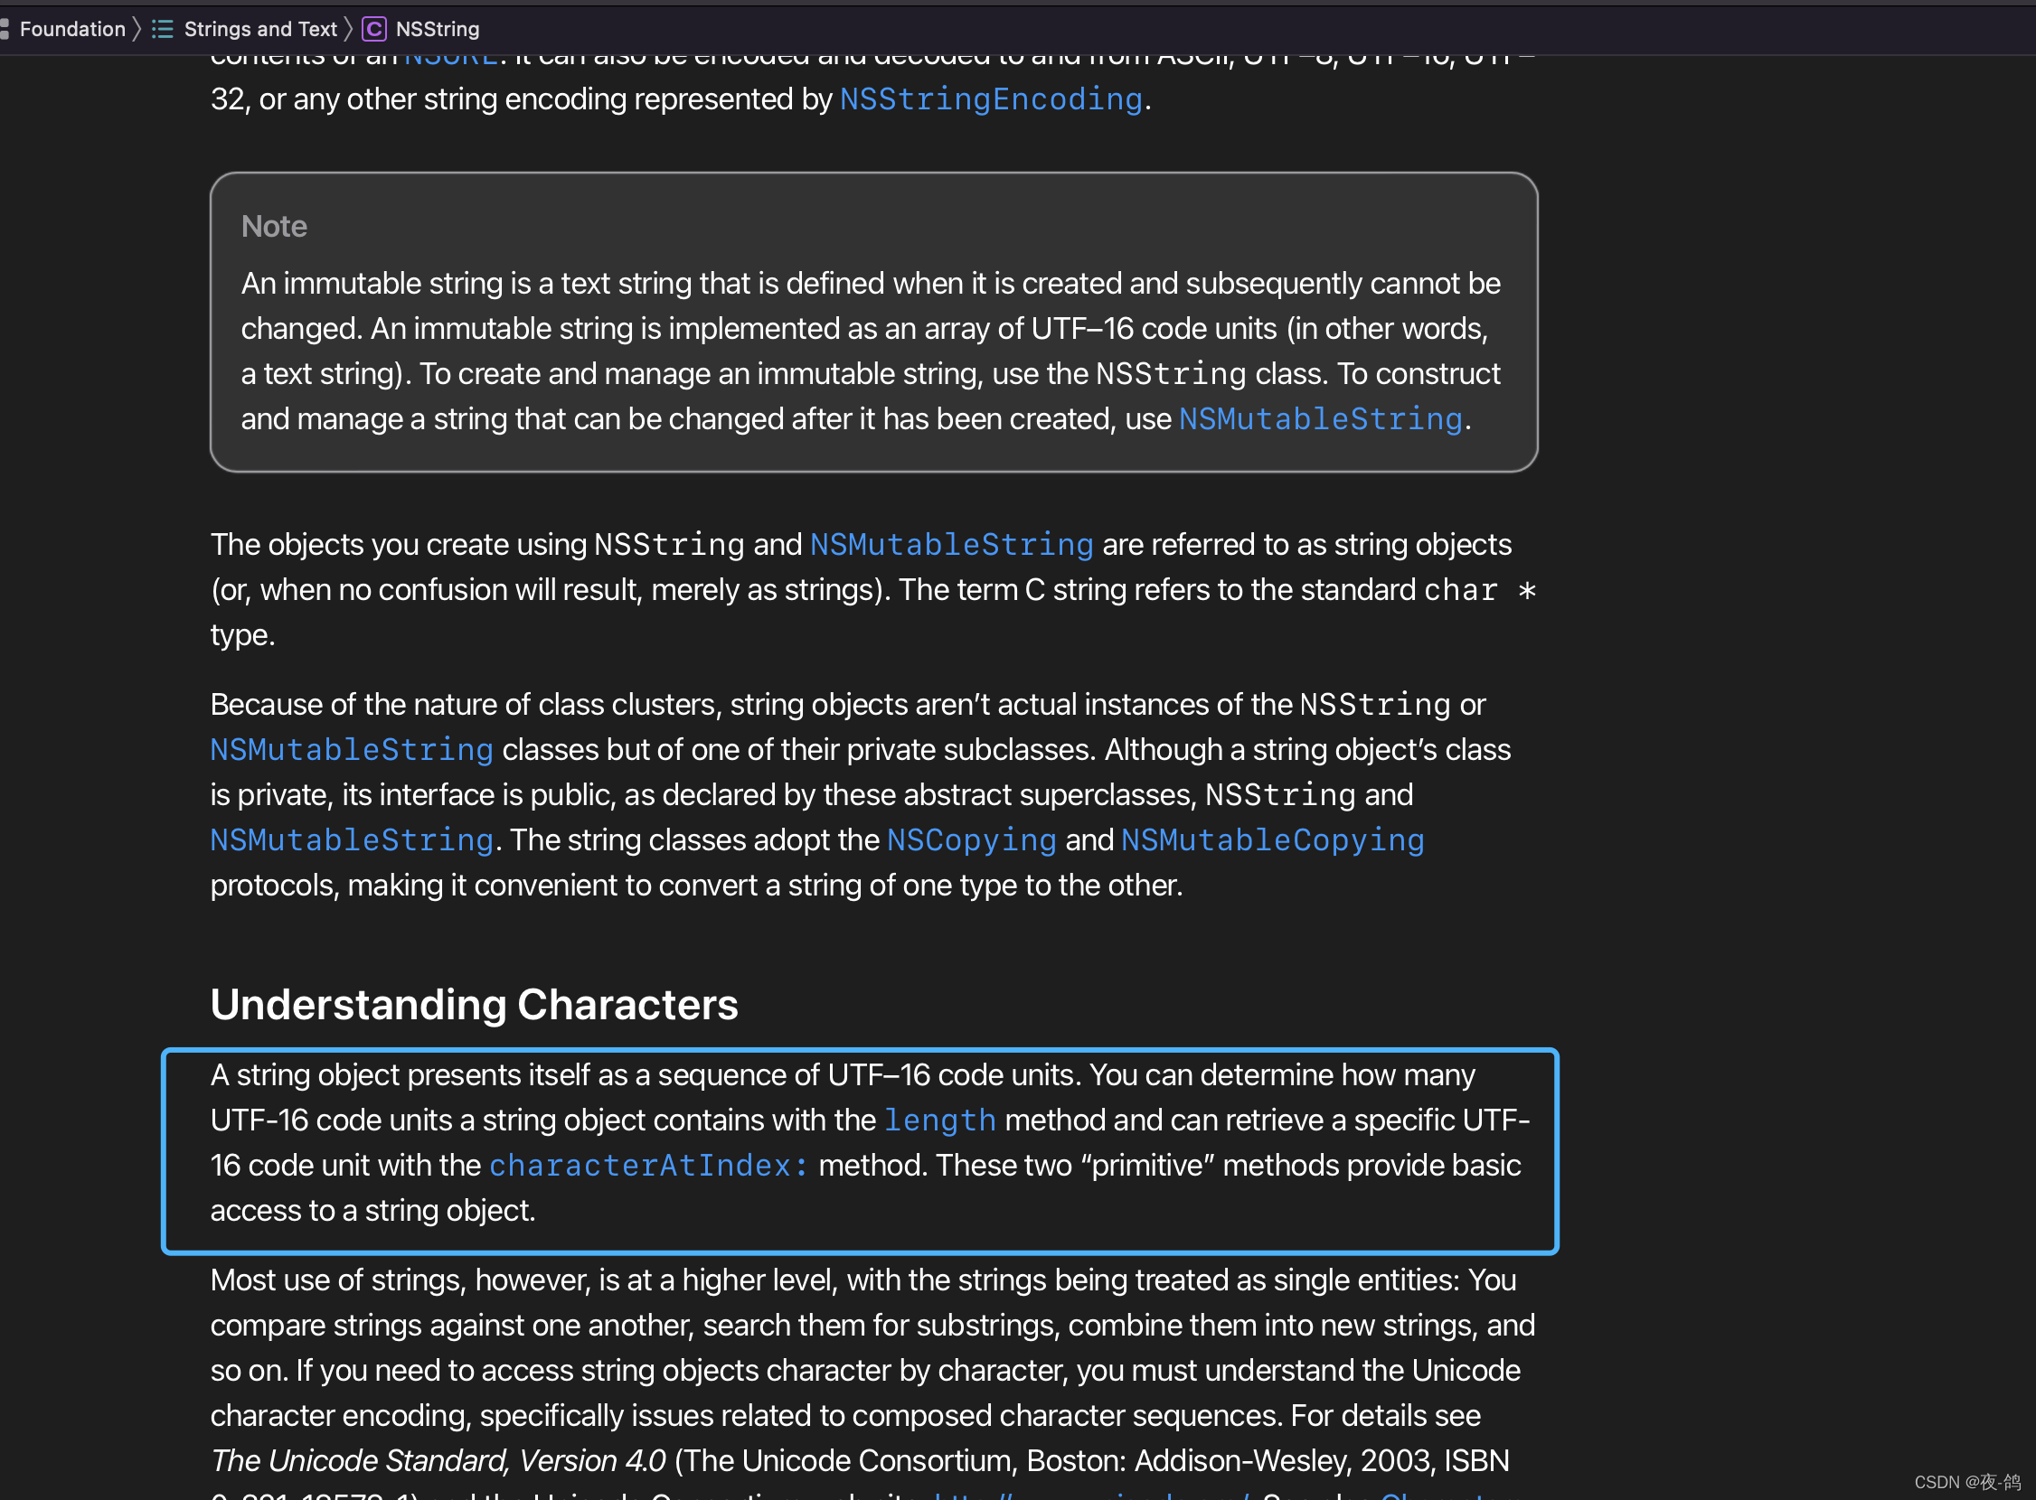Image resolution: width=2036 pixels, height=1500 pixels.
Task: Click NSMutableString link after 'NSString and'
Action: [951, 544]
